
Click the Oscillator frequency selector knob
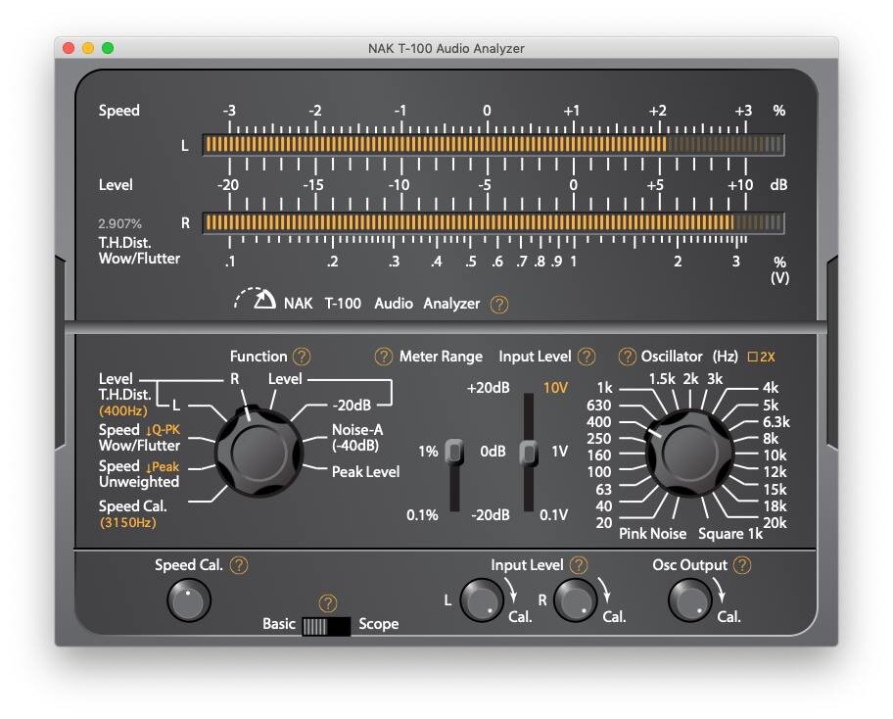click(689, 453)
